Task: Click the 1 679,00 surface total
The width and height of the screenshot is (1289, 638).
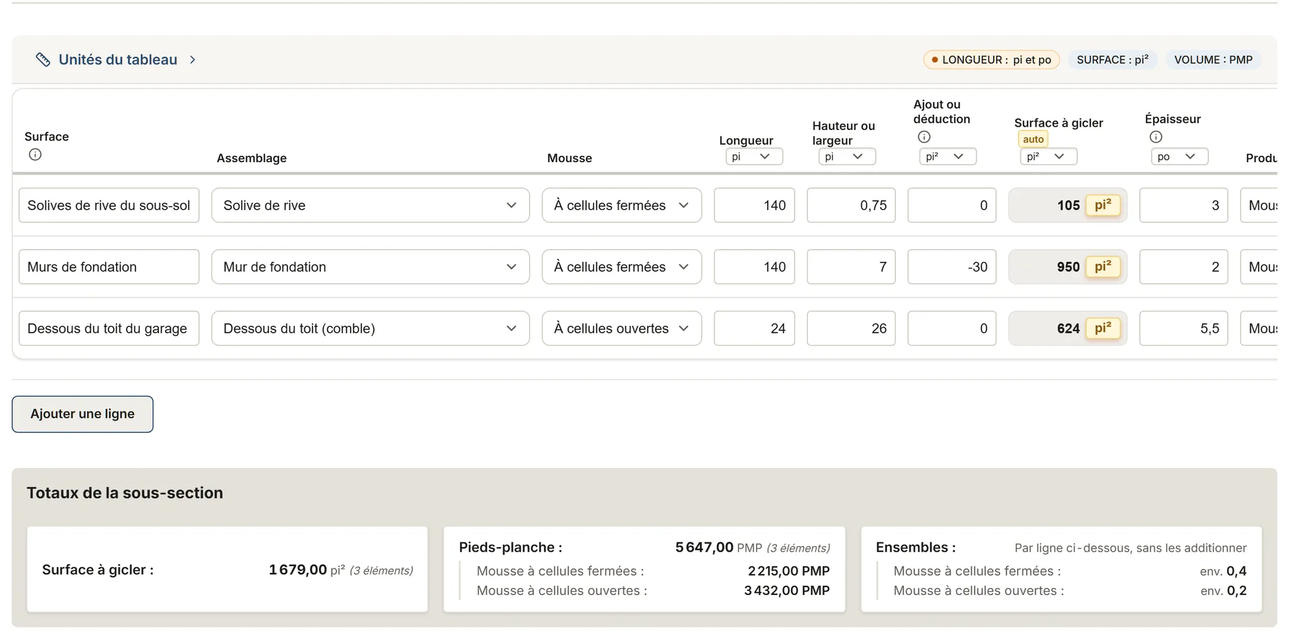Action: point(298,570)
